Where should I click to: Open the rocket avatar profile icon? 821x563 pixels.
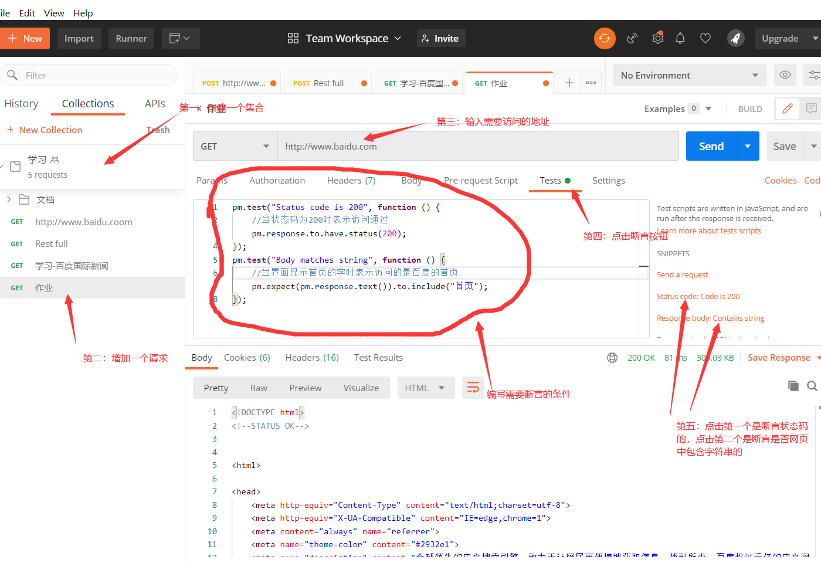coord(735,38)
